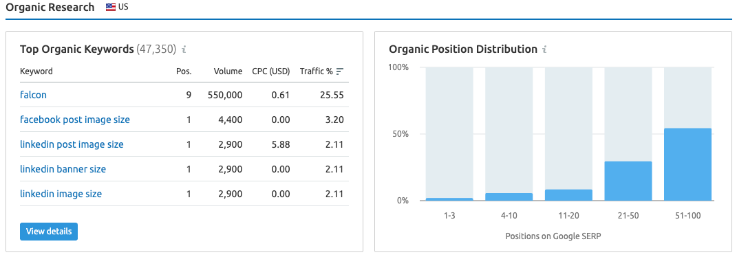Viewport: 737px width, 257px height.
Task: Click info icon beside Top Organic Keywords
Action: pyautogui.click(x=184, y=49)
